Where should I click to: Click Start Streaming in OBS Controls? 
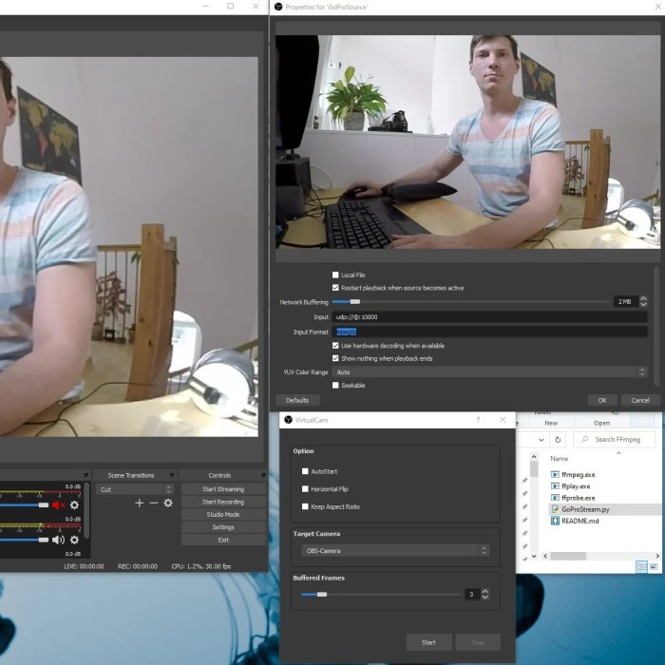pos(223,489)
